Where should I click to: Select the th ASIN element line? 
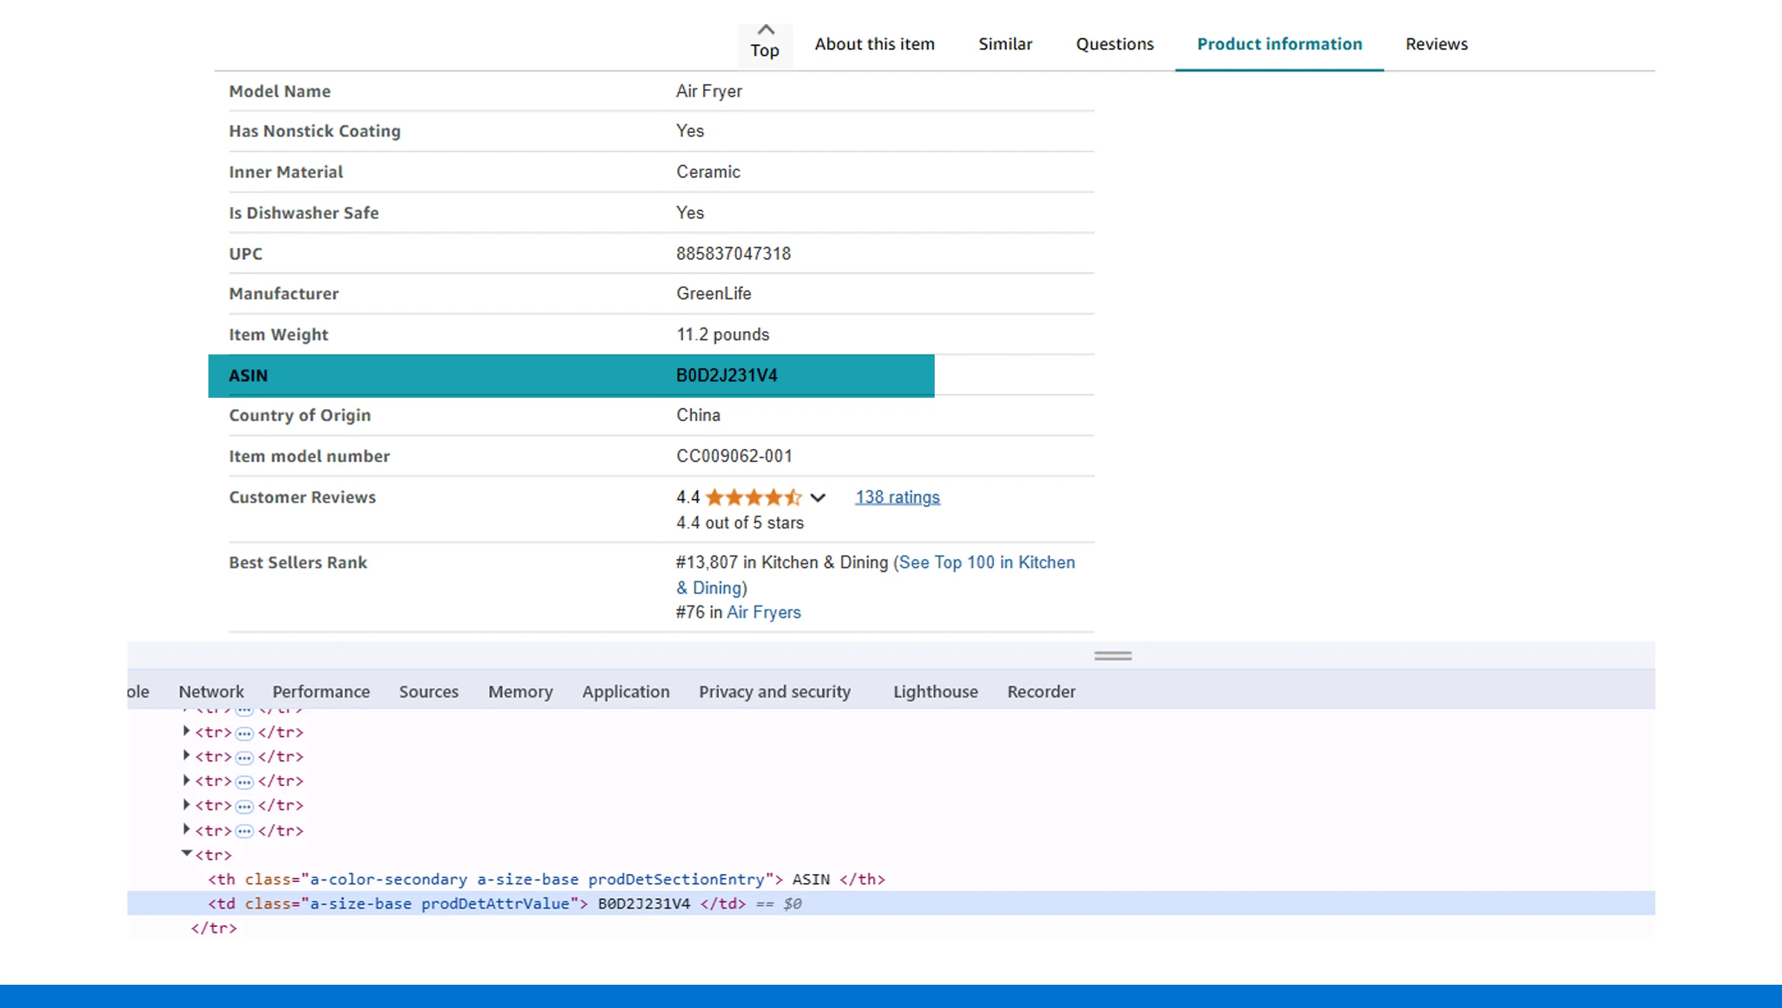pyautogui.click(x=545, y=879)
